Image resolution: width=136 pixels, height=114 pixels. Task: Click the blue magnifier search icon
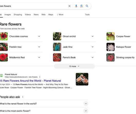87,6
